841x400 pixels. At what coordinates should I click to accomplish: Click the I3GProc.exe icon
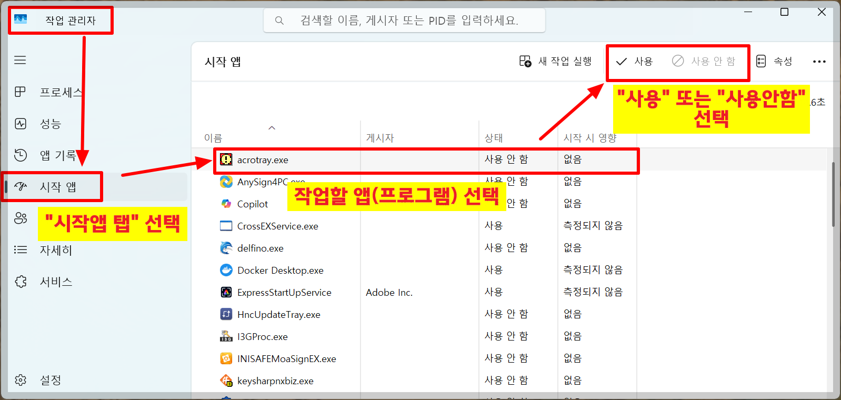click(226, 336)
